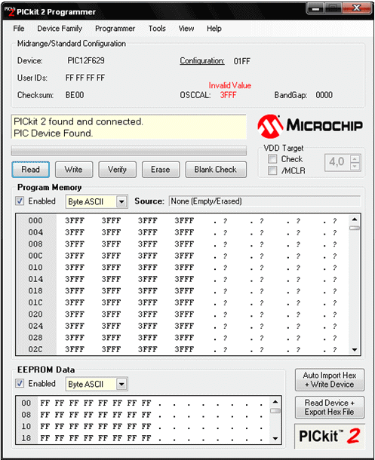Click first 3FFF cell in row 018

click(x=75, y=291)
